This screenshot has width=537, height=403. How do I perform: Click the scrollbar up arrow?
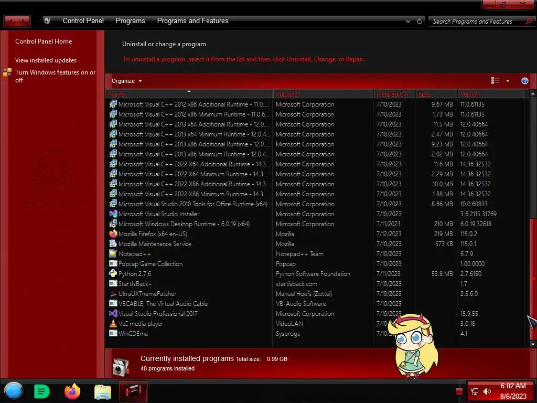(x=533, y=93)
